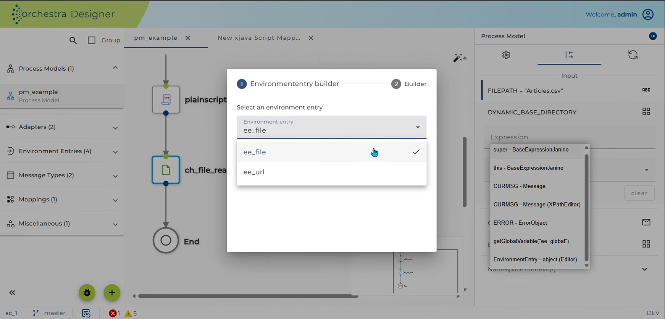The height and width of the screenshot is (319, 665).
Task: Open the dropdown arrow beside the suggestion list
Action: (x=647, y=170)
